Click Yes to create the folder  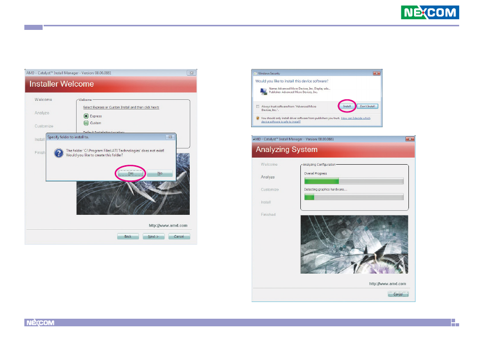point(130,173)
